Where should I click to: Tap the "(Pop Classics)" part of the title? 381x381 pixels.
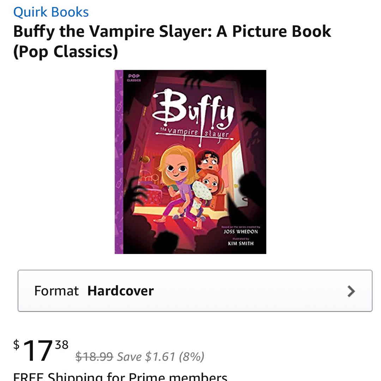(x=66, y=52)
